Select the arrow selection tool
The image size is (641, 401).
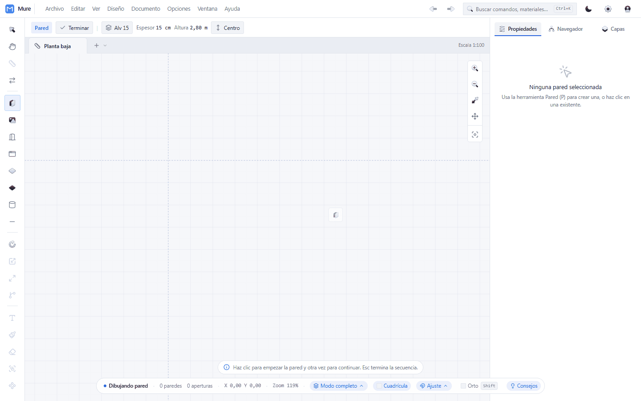(x=12, y=30)
